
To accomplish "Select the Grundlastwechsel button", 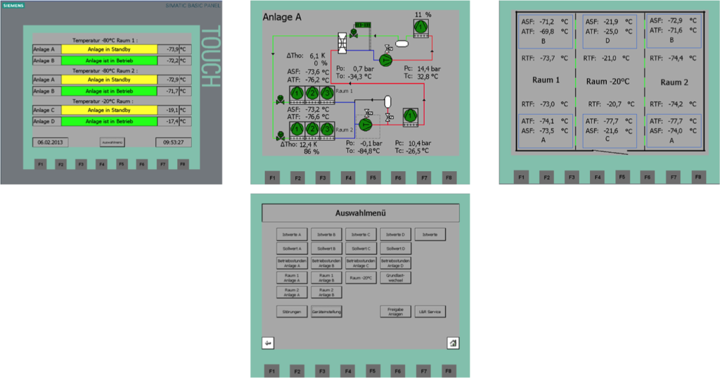I will pos(395,277).
